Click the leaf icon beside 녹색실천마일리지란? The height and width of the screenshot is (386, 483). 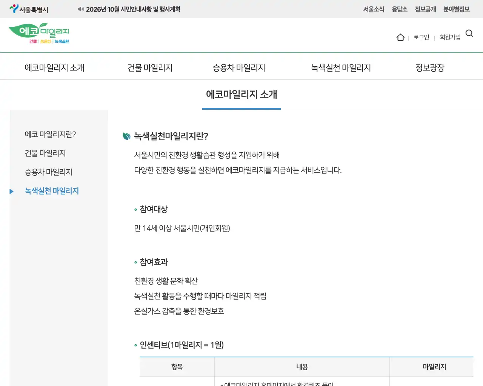pyautogui.click(x=126, y=136)
